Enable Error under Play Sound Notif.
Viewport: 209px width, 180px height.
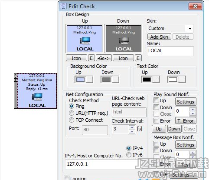(156, 120)
